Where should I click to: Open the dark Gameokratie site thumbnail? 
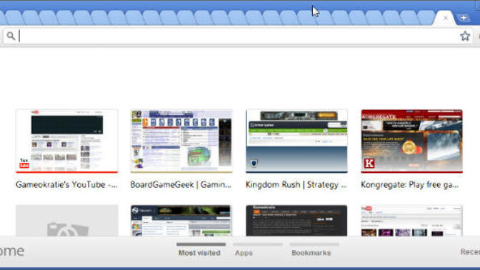pos(296,221)
